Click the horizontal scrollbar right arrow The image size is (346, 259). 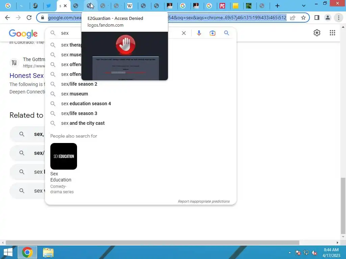(338, 242)
